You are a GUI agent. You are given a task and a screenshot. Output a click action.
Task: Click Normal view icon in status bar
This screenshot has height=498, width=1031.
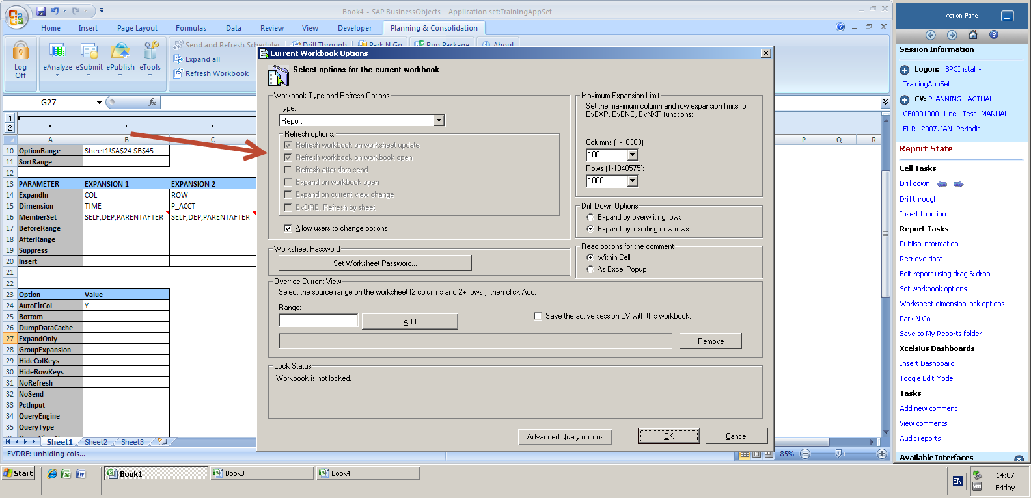pos(745,454)
